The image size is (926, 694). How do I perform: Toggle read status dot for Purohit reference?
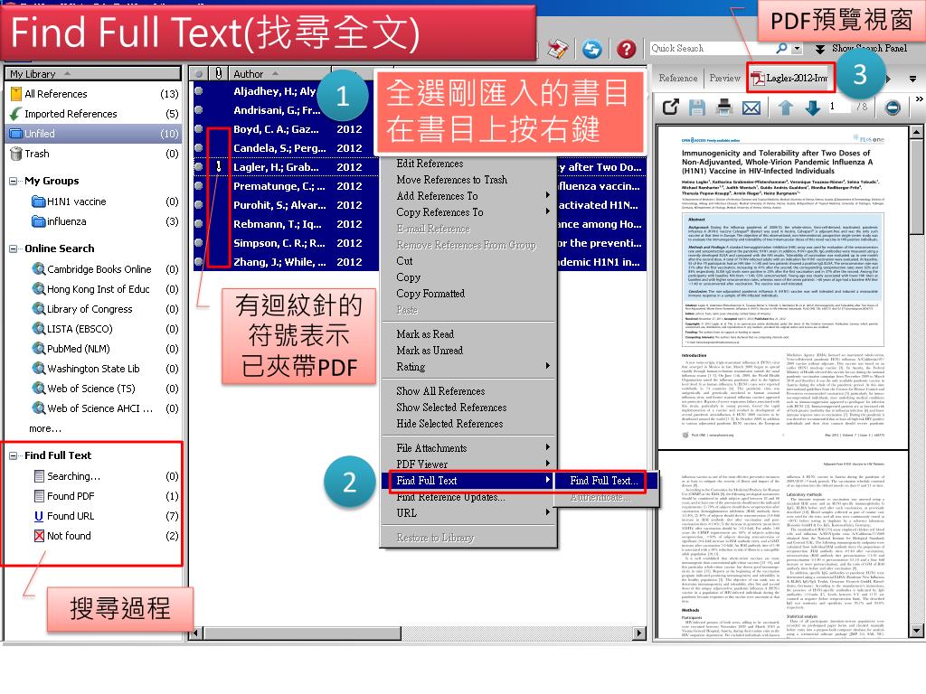199,205
